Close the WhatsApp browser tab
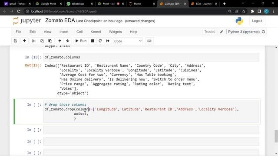 (92, 4)
